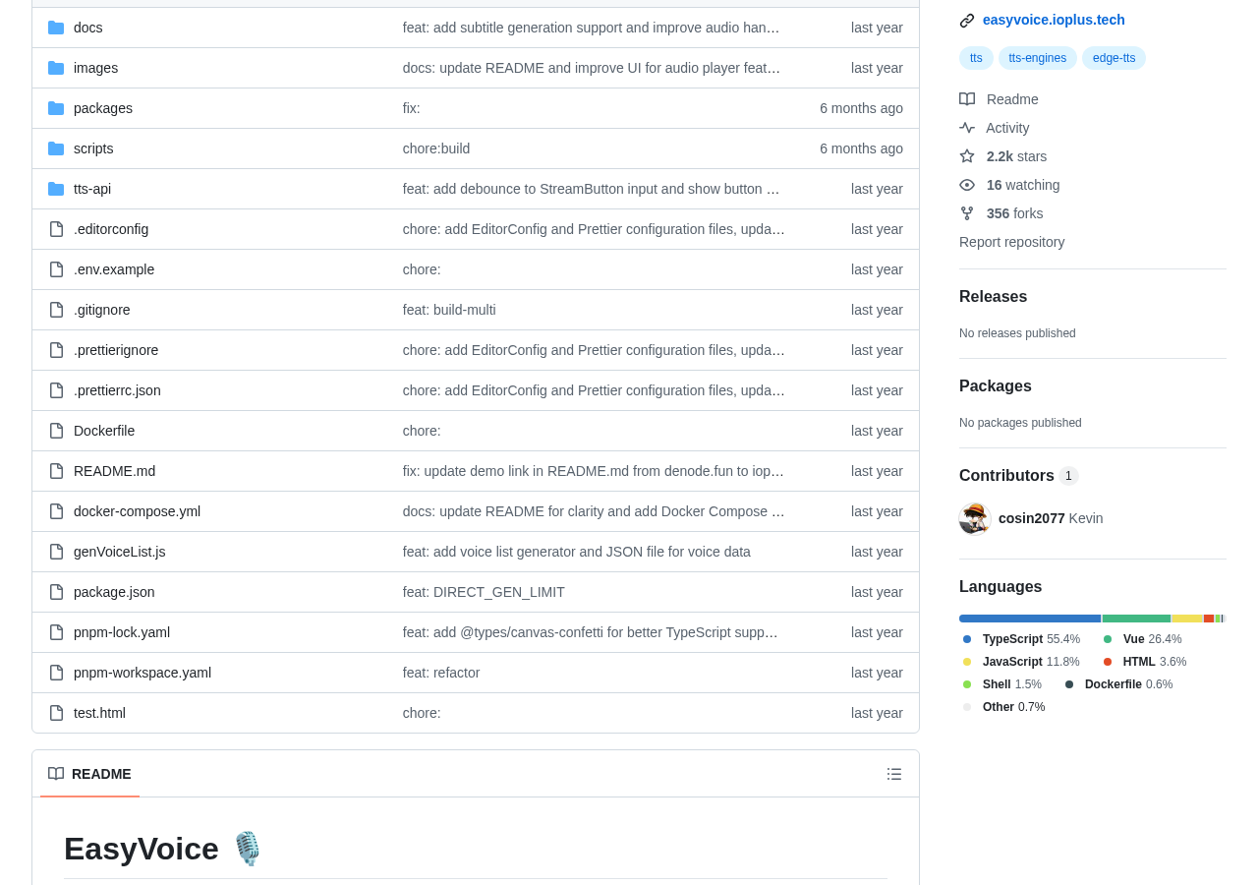Open the pnpm-lock.yaml file

pos(122,632)
